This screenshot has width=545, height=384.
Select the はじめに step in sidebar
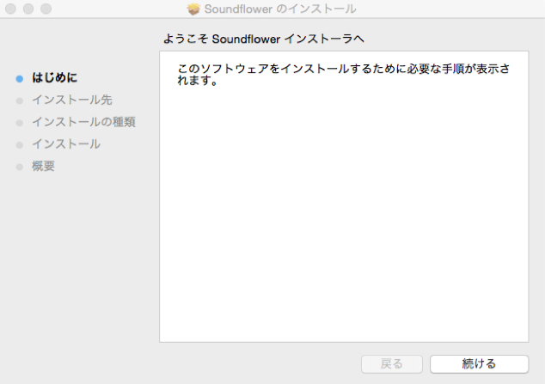(x=54, y=77)
